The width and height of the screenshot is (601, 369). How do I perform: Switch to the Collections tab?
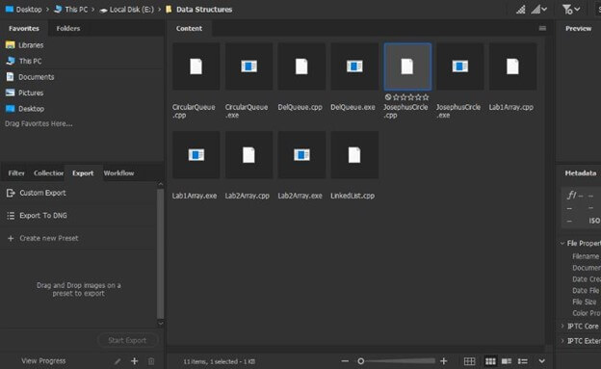point(48,173)
